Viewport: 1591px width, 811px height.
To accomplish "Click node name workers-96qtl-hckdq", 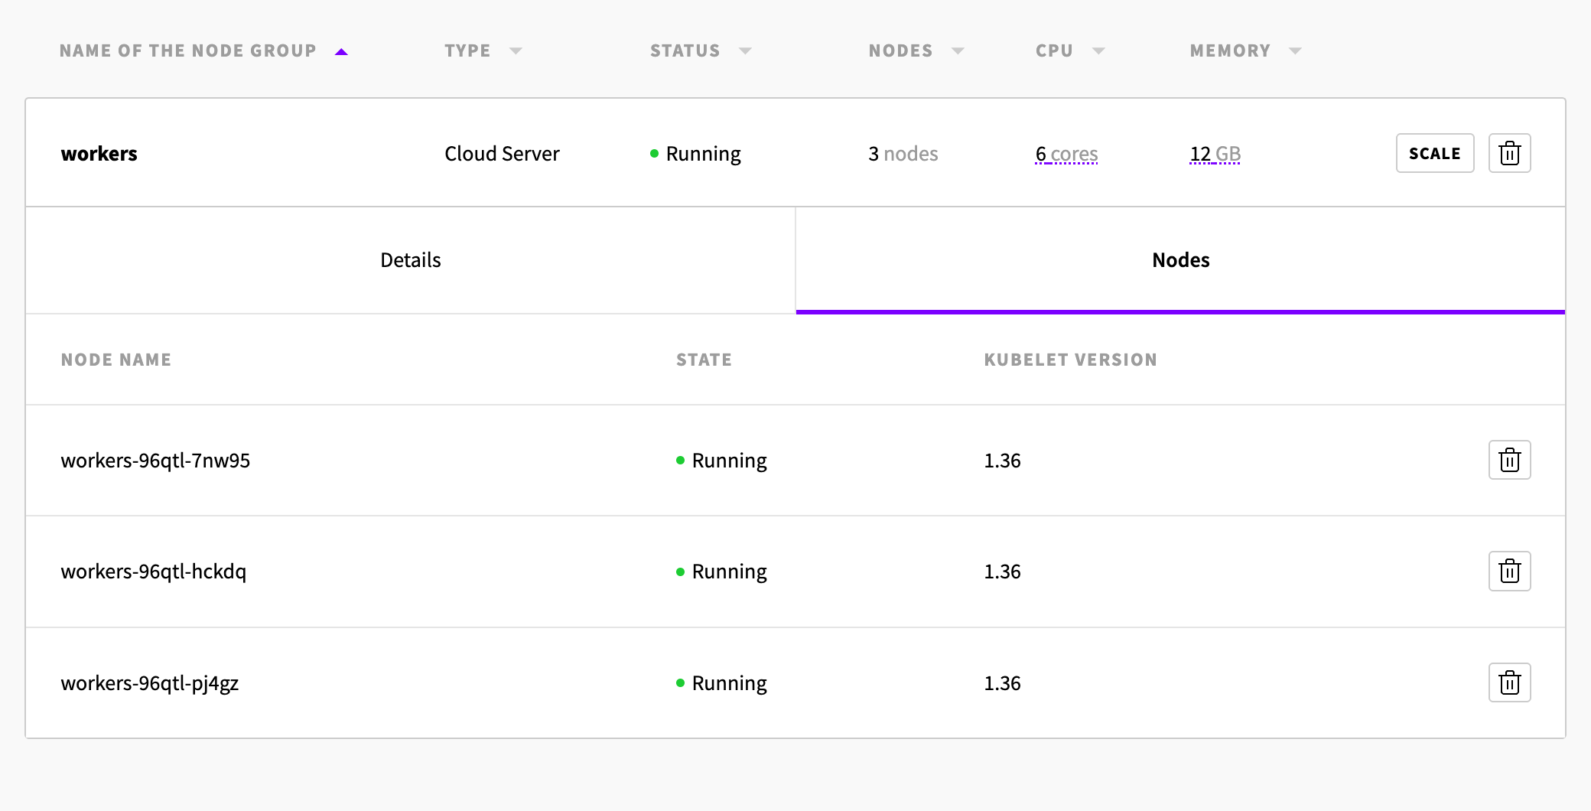I will click(153, 572).
